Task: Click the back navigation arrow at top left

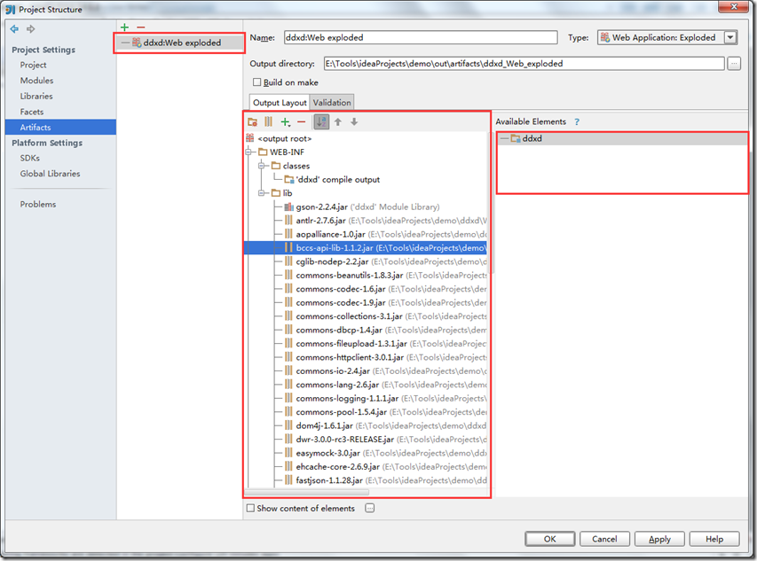Action: [x=12, y=28]
